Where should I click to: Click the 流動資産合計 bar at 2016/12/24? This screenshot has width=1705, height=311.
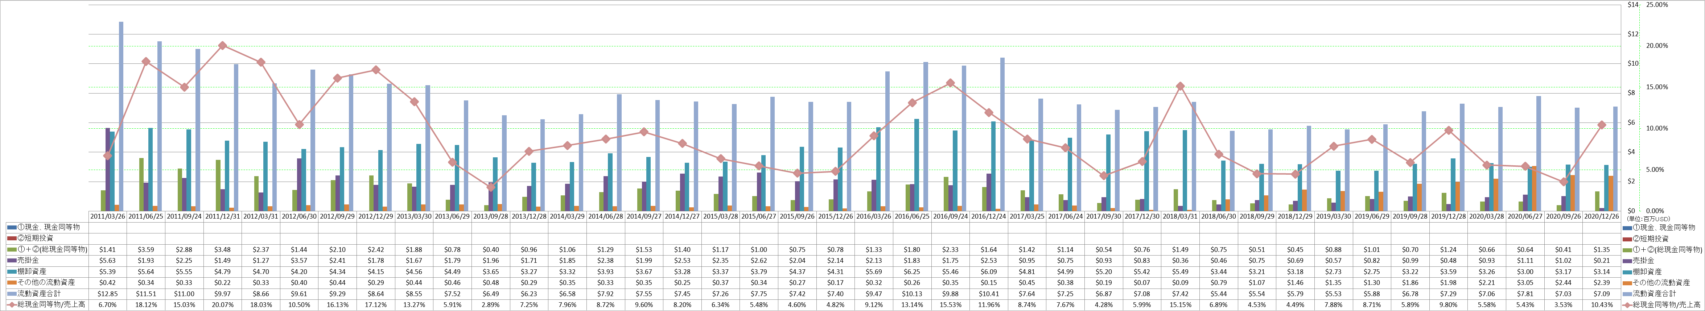(x=1003, y=134)
